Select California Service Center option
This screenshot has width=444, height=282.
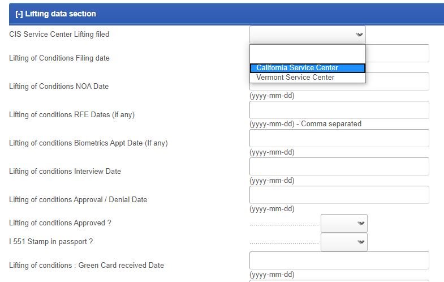click(308, 68)
